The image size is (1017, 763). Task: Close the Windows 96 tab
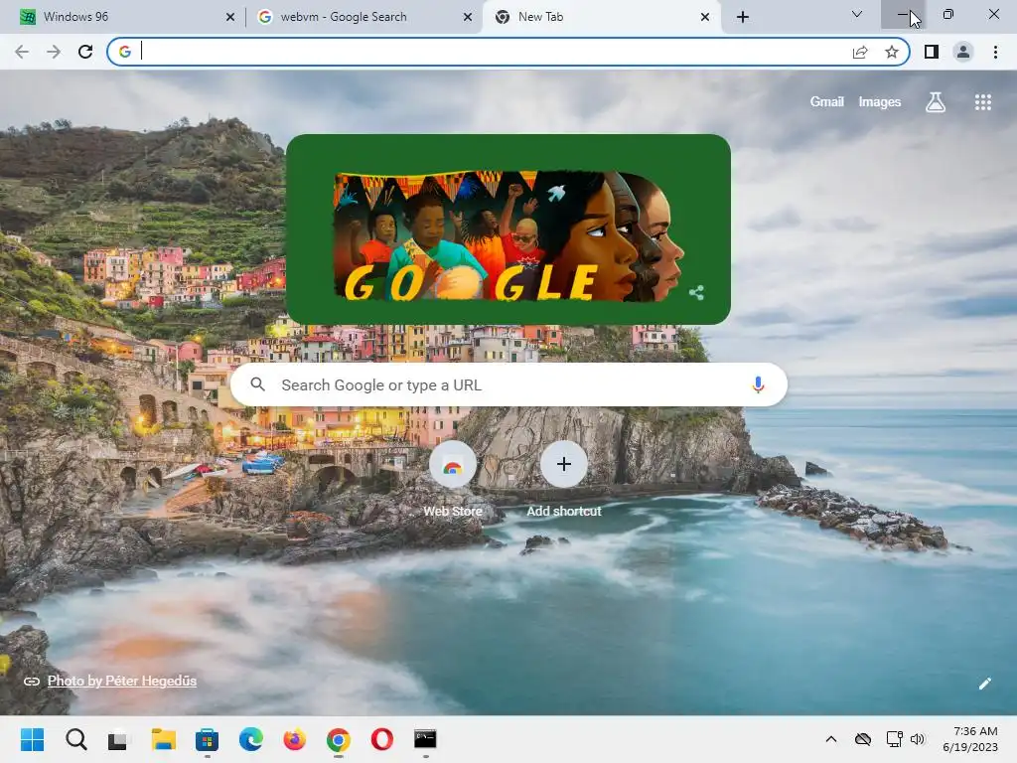[230, 17]
